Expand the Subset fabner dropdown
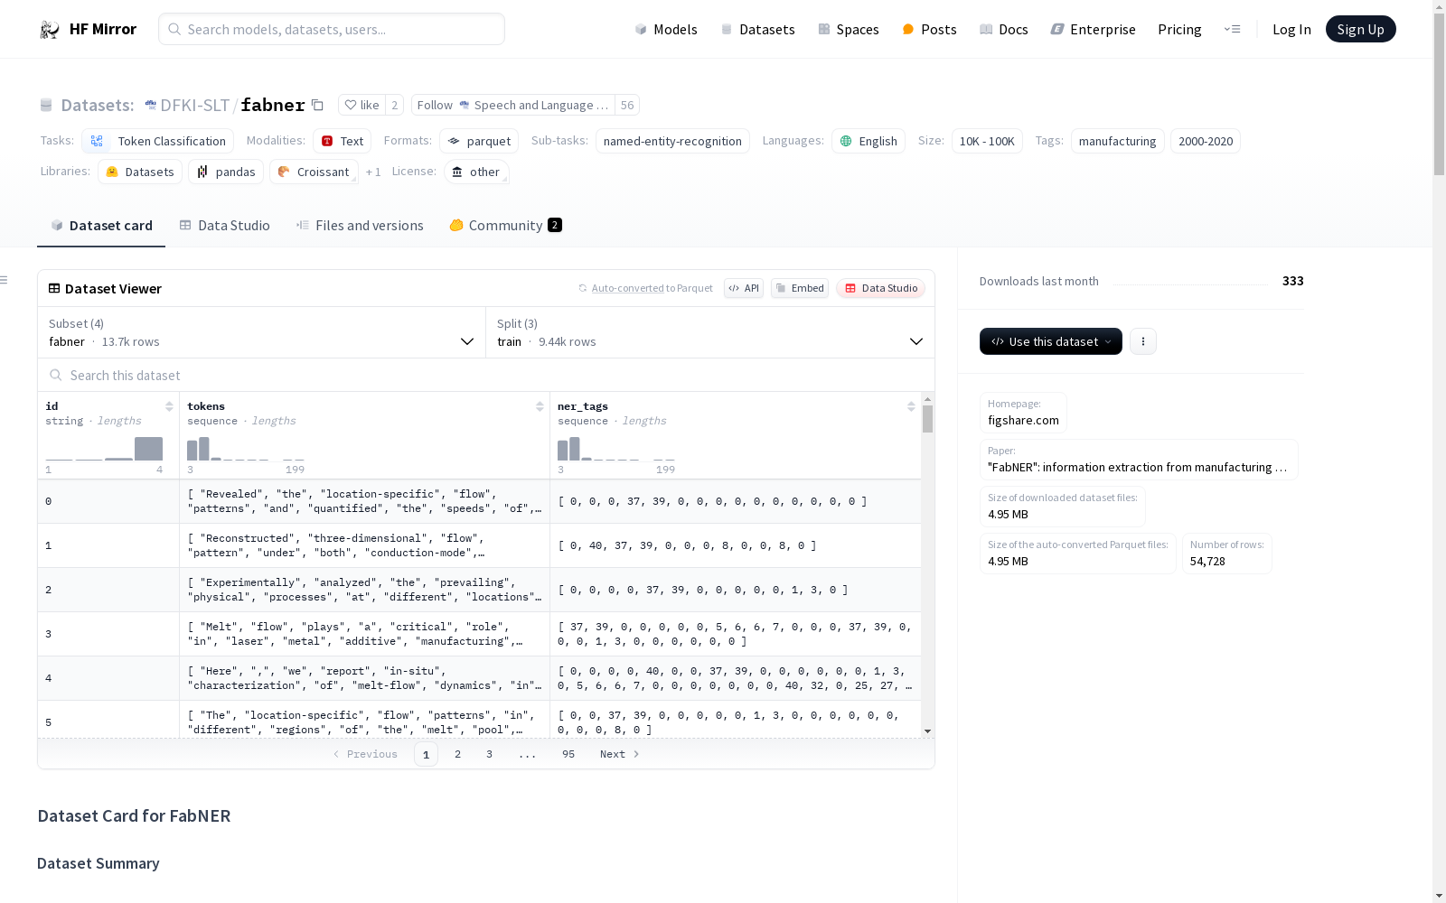The height and width of the screenshot is (903, 1446). point(261,332)
